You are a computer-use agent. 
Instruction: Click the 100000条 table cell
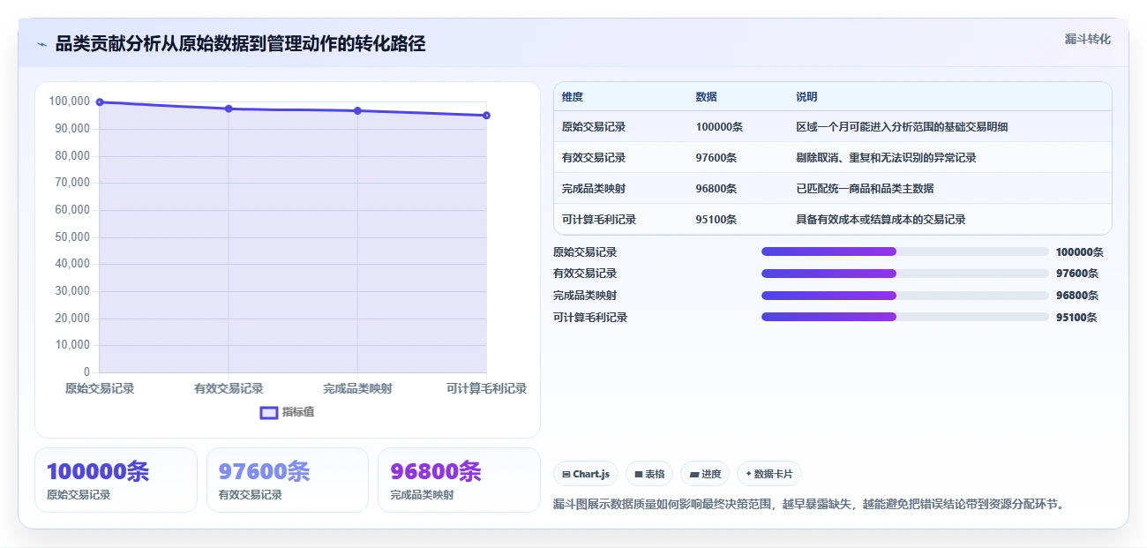point(719,127)
